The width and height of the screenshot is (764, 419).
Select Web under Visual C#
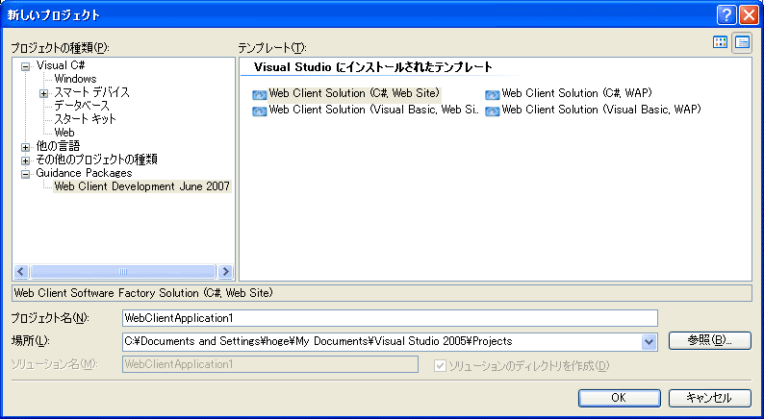tap(64, 133)
